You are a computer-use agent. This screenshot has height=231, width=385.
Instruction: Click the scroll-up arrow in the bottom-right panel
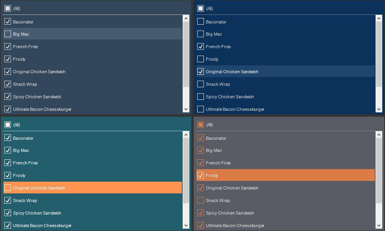[x=379, y=134]
